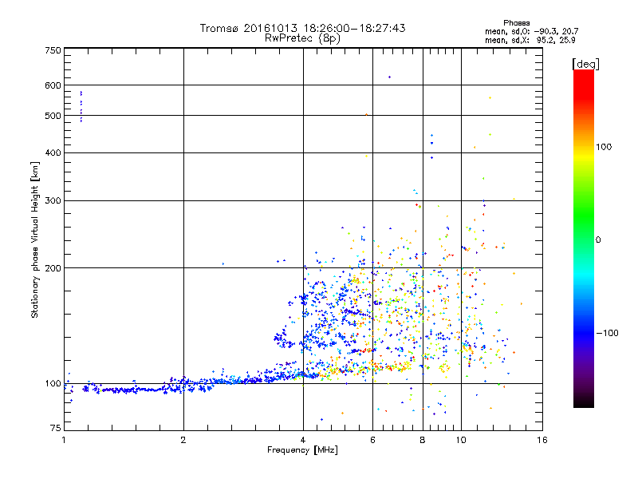Click the isolated purple point above 600 km
Viewport: 638px width, 479px height.
tap(389, 77)
